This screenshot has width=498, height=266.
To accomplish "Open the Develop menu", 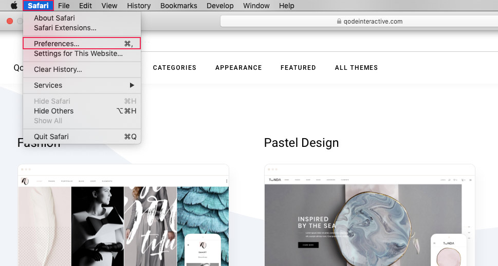I will pos(220,6).
